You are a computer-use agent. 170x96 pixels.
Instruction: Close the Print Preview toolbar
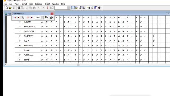pos(52,14)
